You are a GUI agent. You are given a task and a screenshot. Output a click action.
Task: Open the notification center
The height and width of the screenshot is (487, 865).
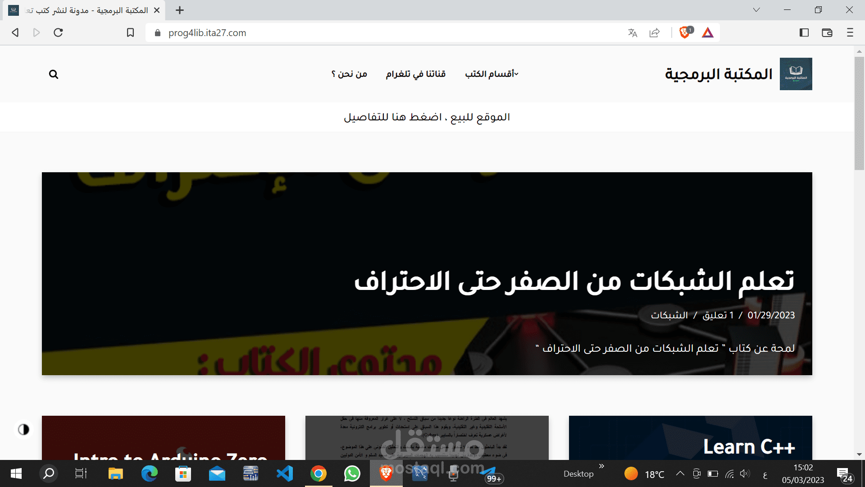click(x=845, y=474)
